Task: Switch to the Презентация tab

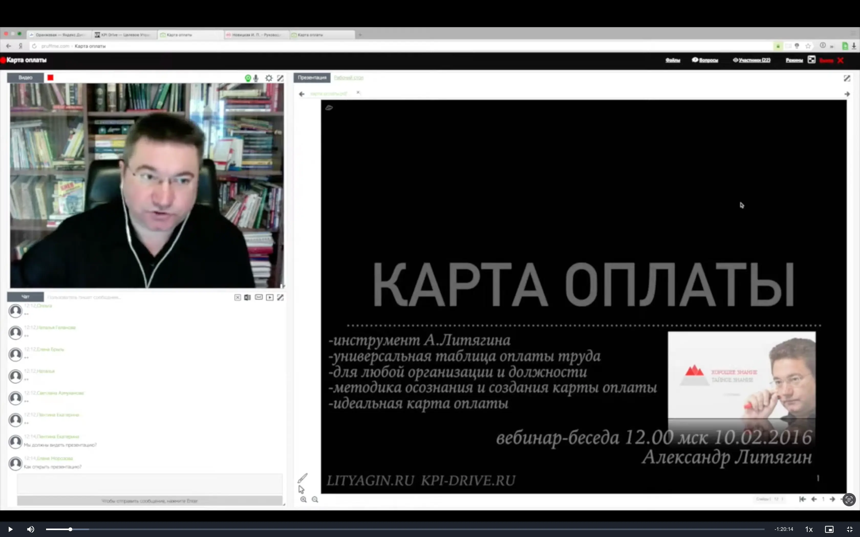Action: (x=312, y=77)
